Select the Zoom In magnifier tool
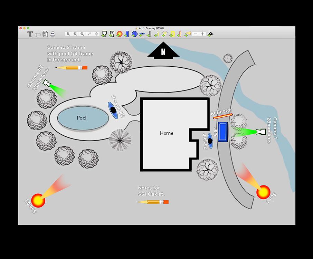The image size is (313, 259). [x=75, y=34]
